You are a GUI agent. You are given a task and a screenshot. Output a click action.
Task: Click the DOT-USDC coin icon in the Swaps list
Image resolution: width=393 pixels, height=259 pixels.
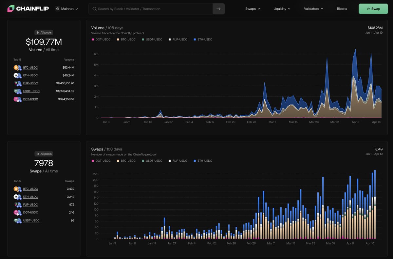[x=17, y=213]
